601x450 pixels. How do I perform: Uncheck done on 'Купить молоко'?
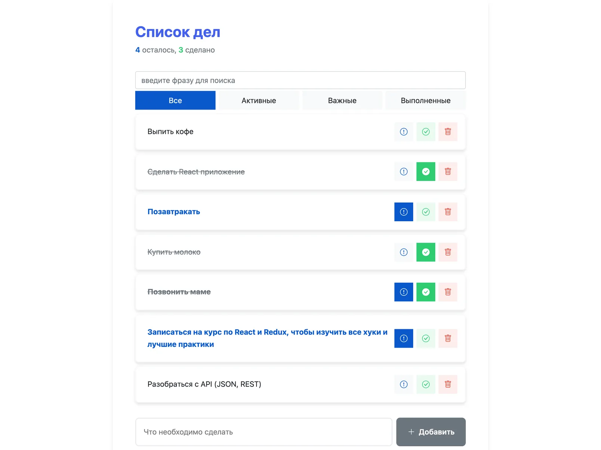coord(426,252)
